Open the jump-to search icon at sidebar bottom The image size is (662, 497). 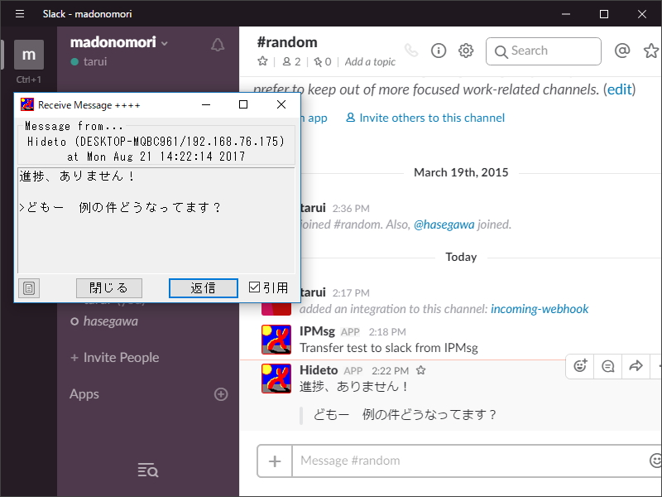tap(147, 470)
